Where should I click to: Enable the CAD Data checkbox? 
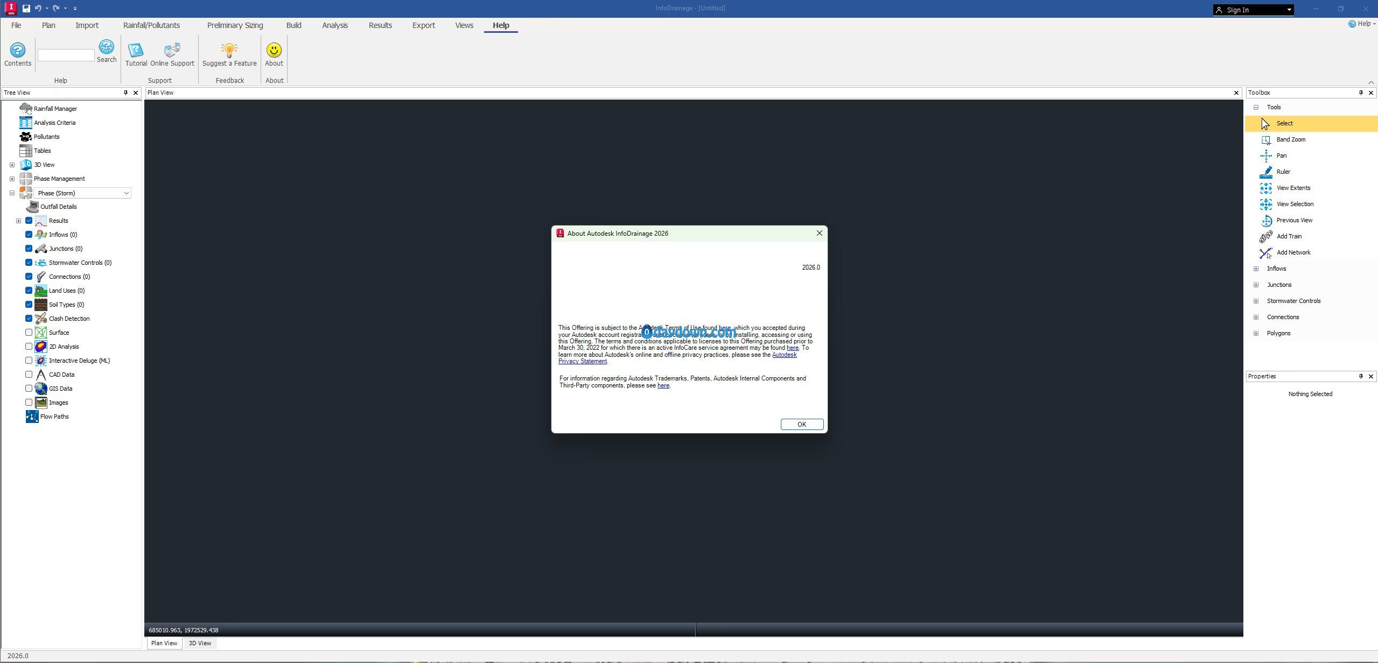pos(29,375)
